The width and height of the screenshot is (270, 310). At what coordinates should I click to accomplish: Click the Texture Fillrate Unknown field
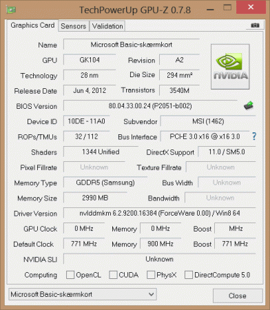pos(220,167)
